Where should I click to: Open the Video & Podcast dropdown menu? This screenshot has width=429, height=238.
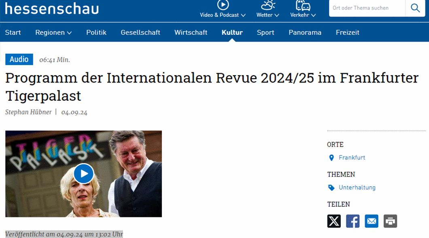[x=223, y=15]
